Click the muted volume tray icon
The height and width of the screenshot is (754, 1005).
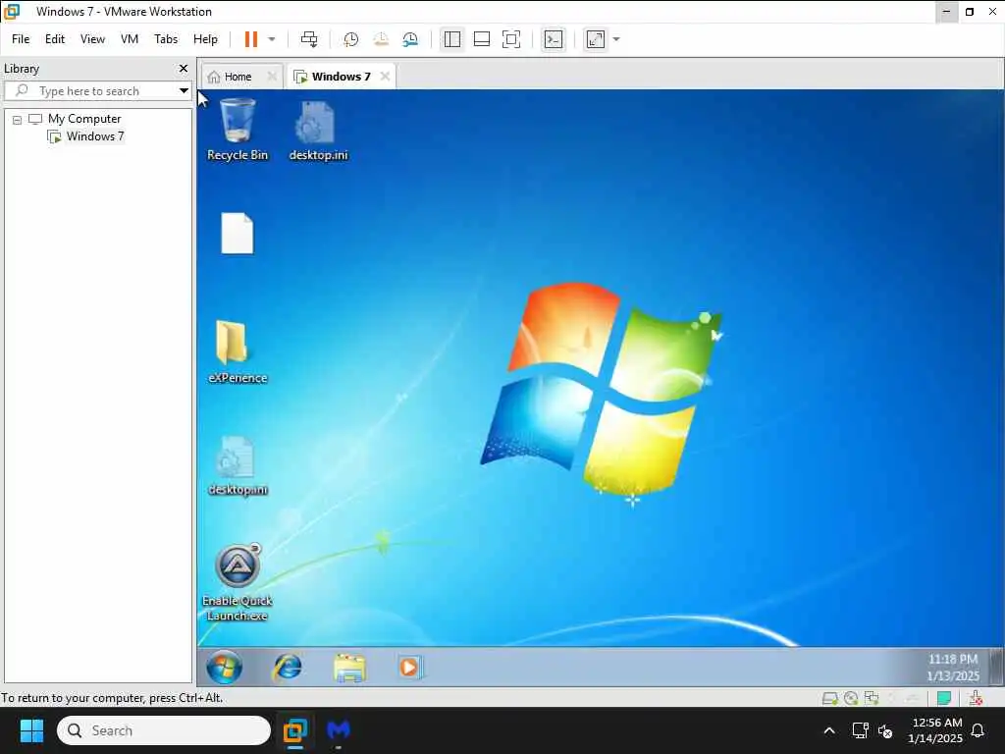[x=885, y=730]
